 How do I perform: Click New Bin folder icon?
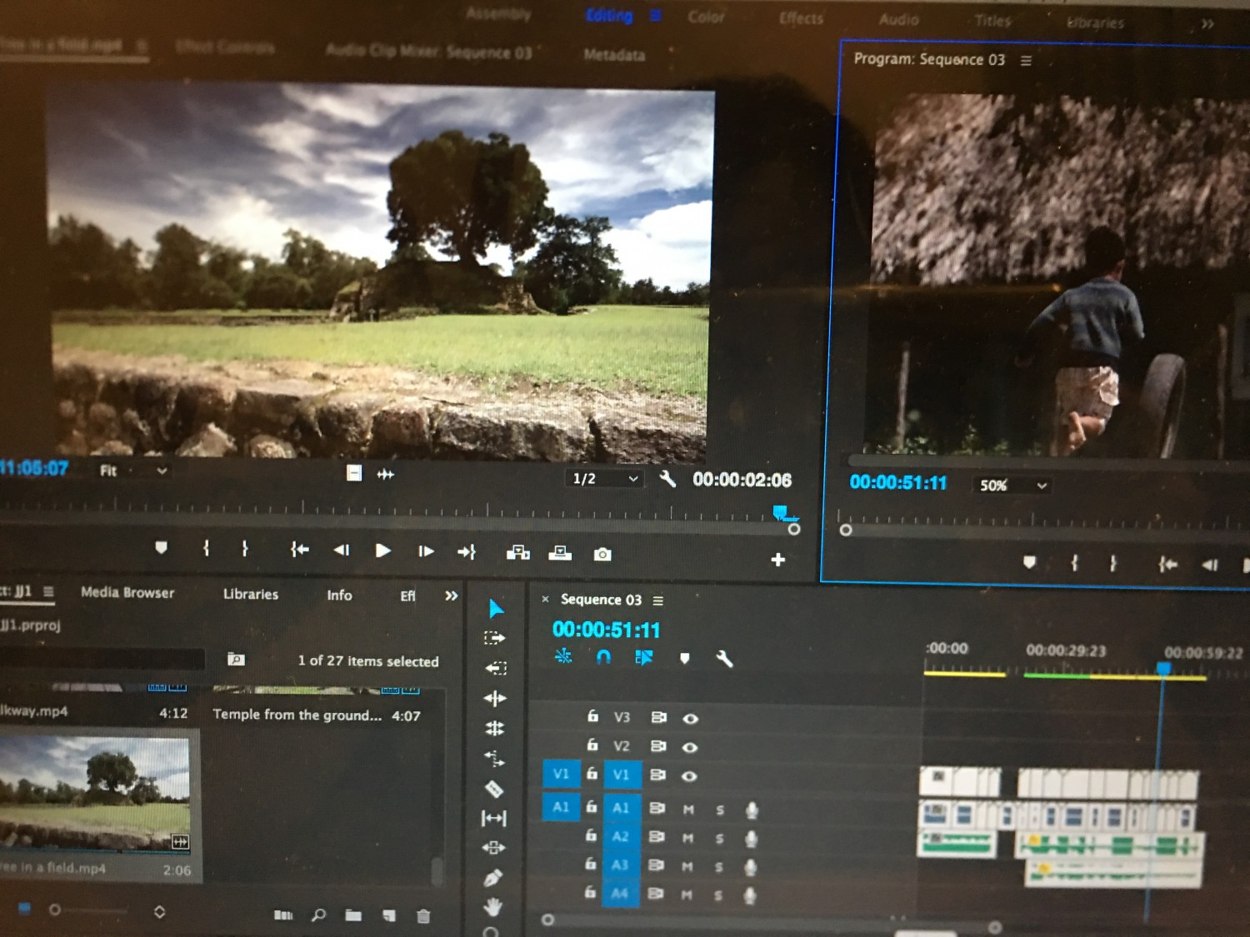click(x=353, y=915)
